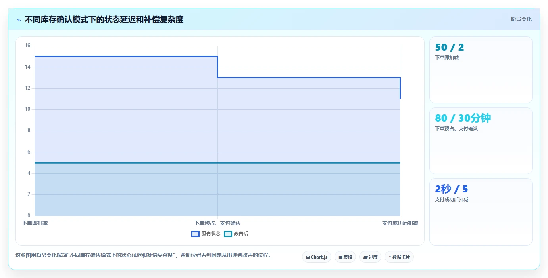Click x-axis label 下单预占、支付确认
548x278 pixels.
click(x=217, y=223)
